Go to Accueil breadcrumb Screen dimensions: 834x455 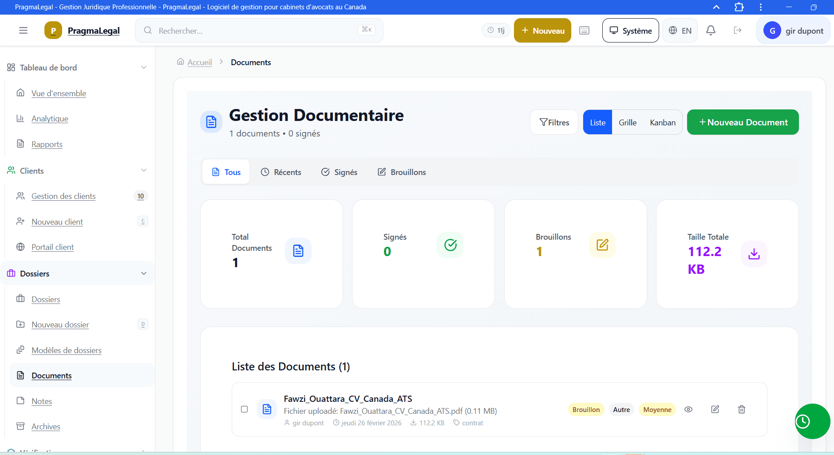[x=200, y=62]
